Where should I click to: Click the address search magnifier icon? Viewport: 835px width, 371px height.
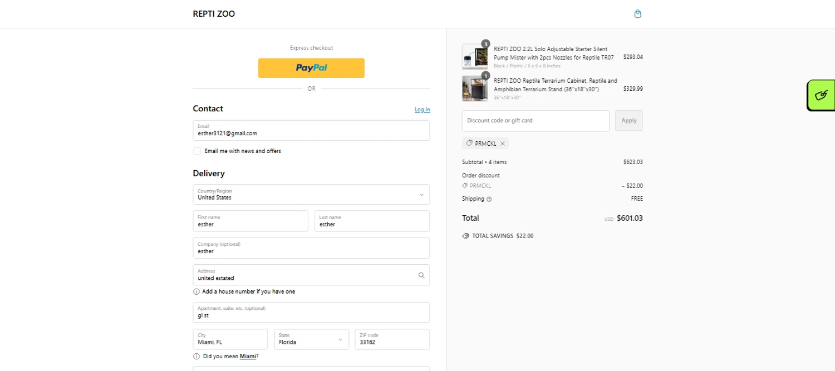pos(421,275)
